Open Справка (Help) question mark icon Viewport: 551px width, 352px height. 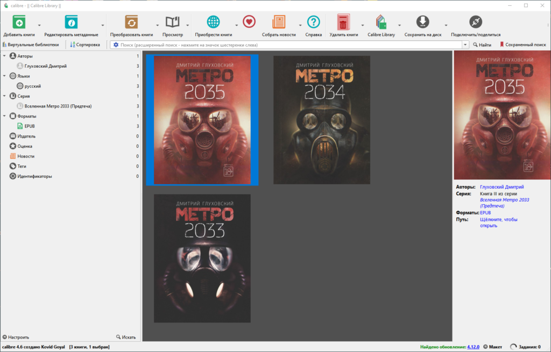click(x=314, y=21)
